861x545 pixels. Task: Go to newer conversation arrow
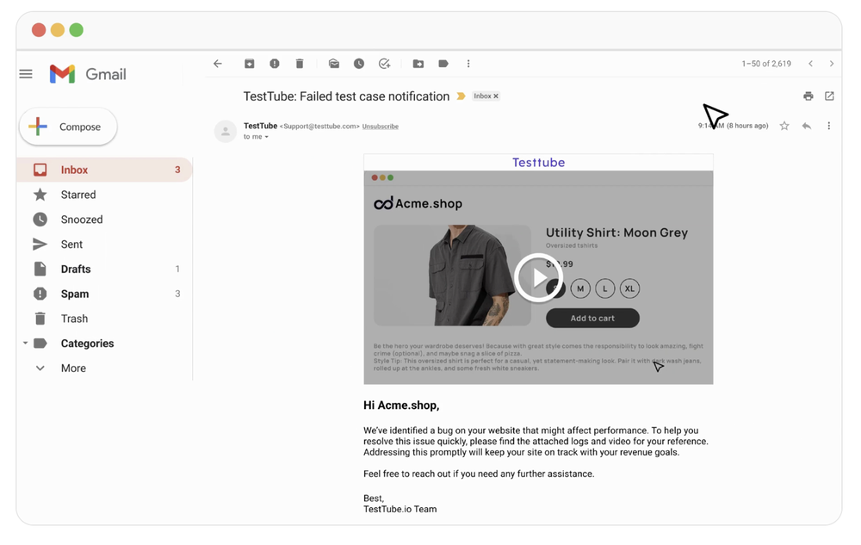pos(810,64)
